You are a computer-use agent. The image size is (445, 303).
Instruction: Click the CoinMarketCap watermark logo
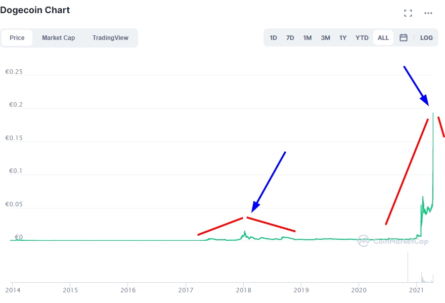pyautogui.click(x=393, y=241)
